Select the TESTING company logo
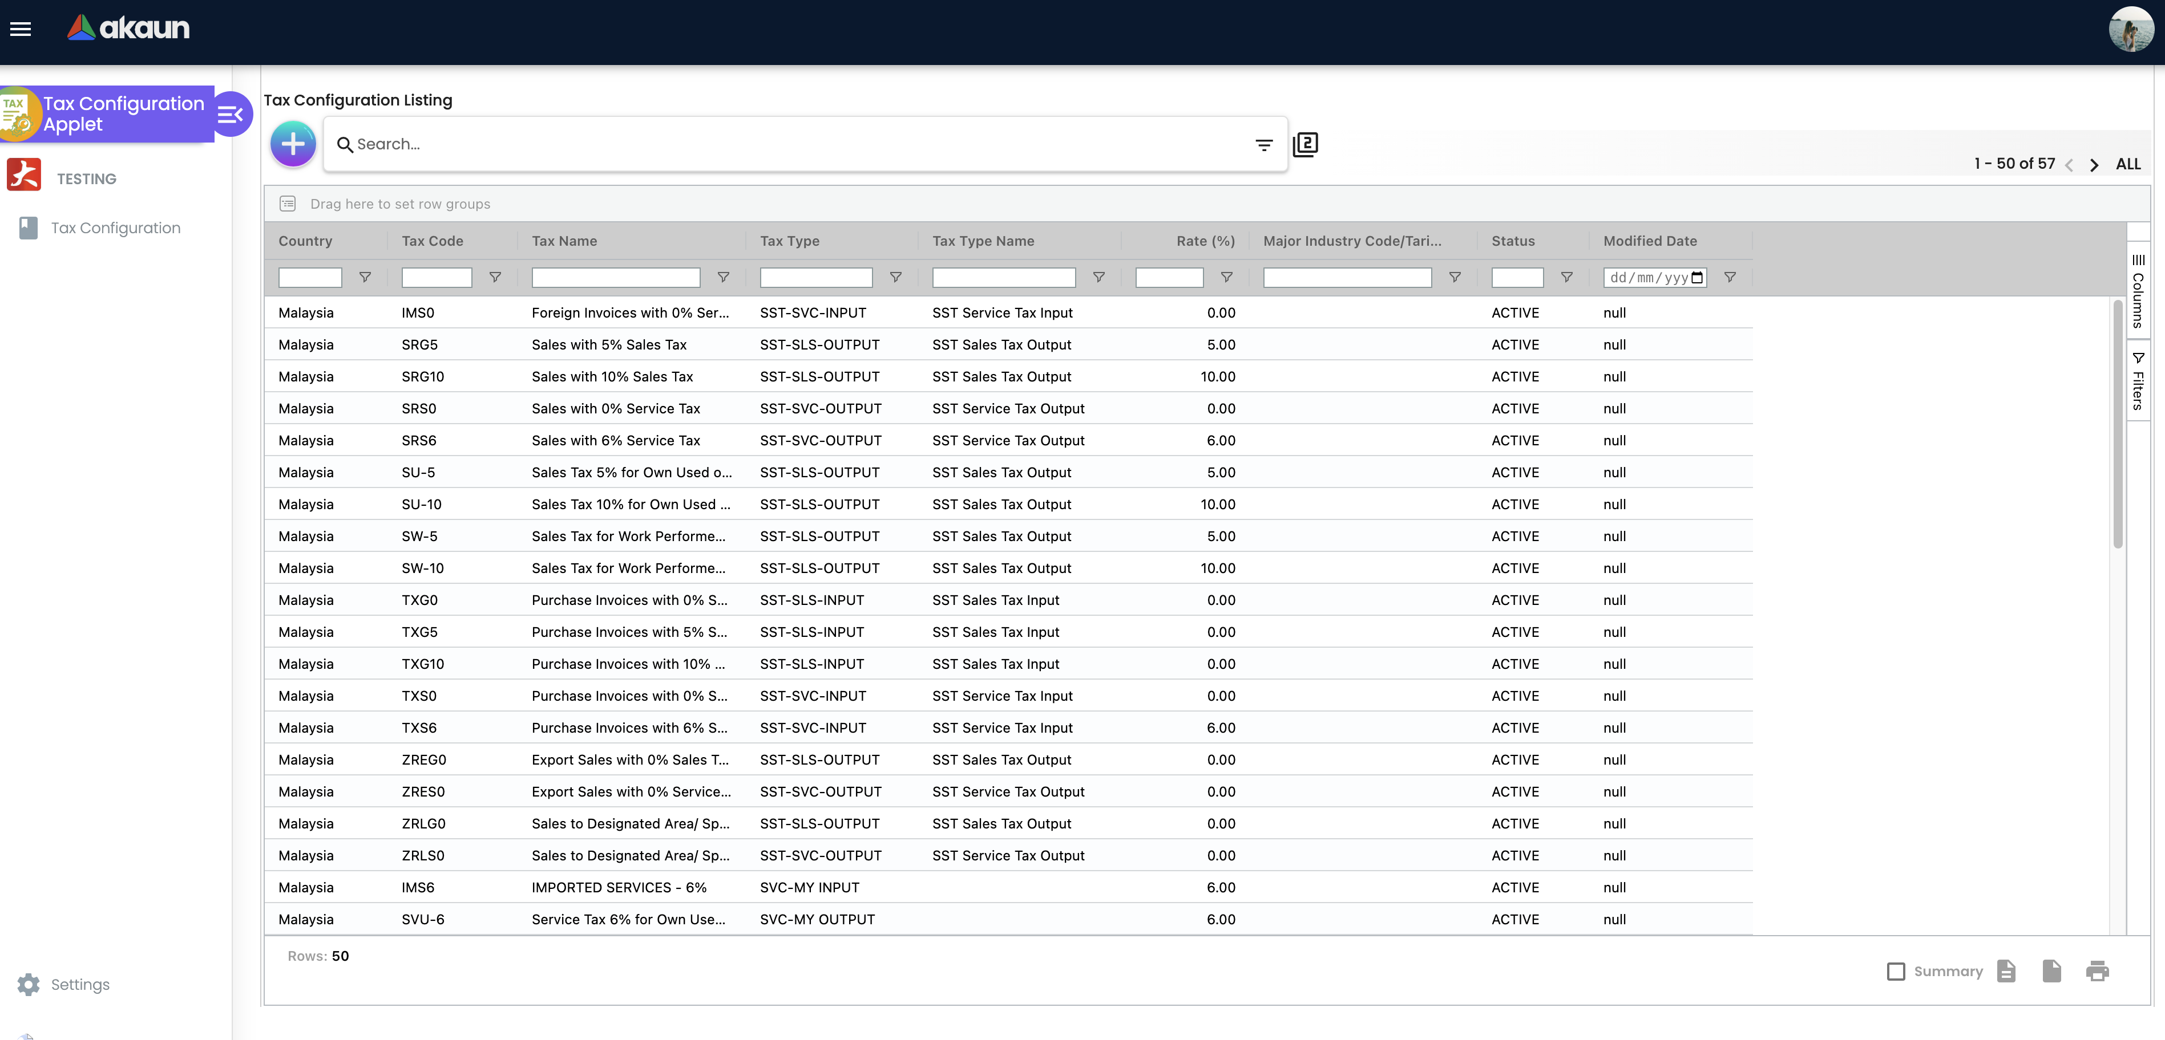Viewport: 2165px width, 1040px height. [x=23, y=174]
